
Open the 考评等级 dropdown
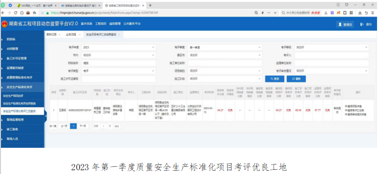(x=332, y=47)
